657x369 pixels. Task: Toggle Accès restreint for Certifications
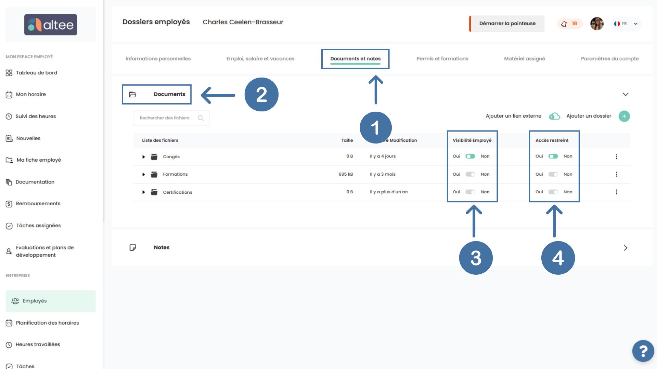[x=553, y=192]
